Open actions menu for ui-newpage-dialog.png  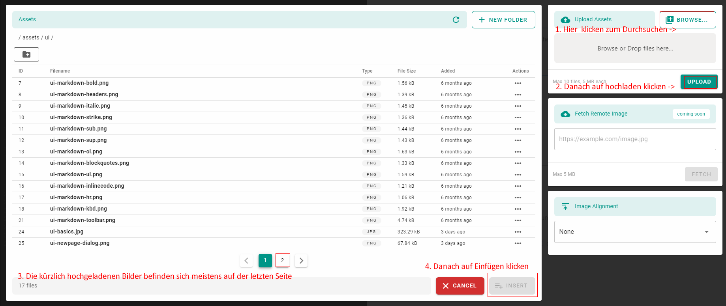[x=518, y=243]
